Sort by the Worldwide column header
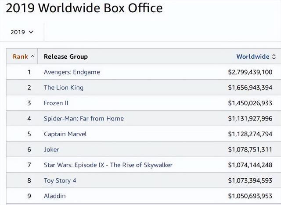Image resolution: width=281 pixels, height=205 pixels. coord(253,57)
